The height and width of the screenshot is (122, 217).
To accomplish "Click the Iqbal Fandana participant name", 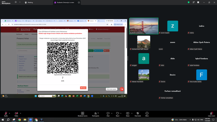I will tap(201, 59).
